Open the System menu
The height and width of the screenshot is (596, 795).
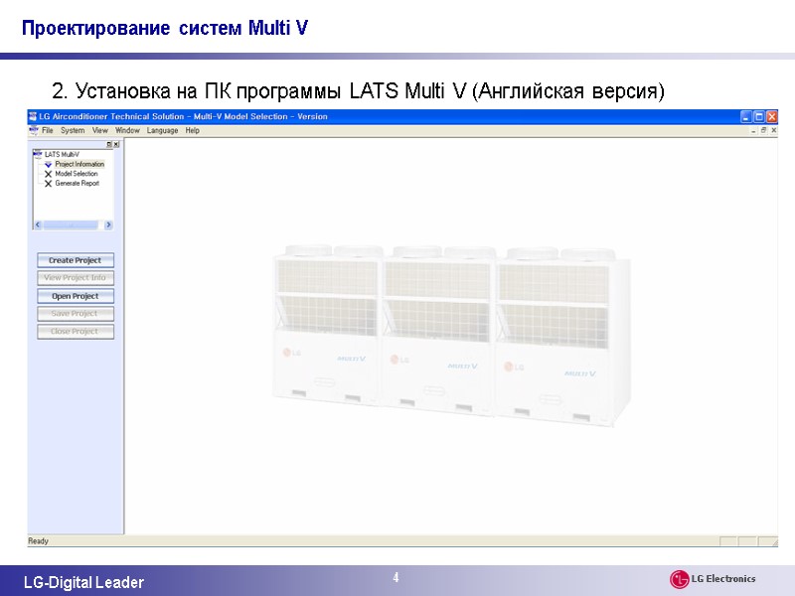tap(72, 130)
